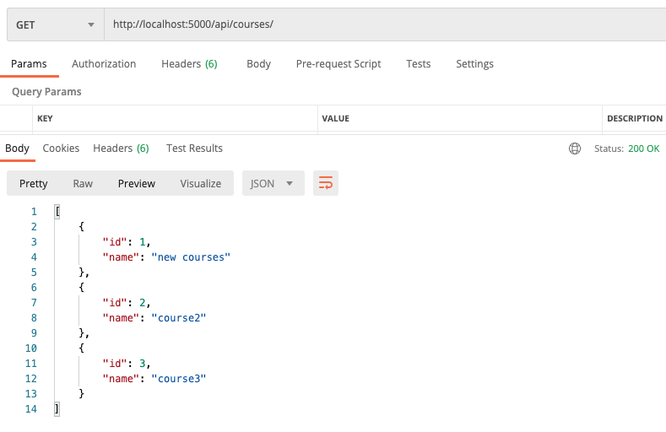Open the Tests tab
Image resolution: width=666 pixels, height=432 pixels.
[x=419, y=63]
